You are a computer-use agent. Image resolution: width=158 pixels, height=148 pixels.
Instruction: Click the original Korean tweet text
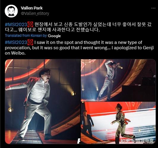[x=78, y=27]
